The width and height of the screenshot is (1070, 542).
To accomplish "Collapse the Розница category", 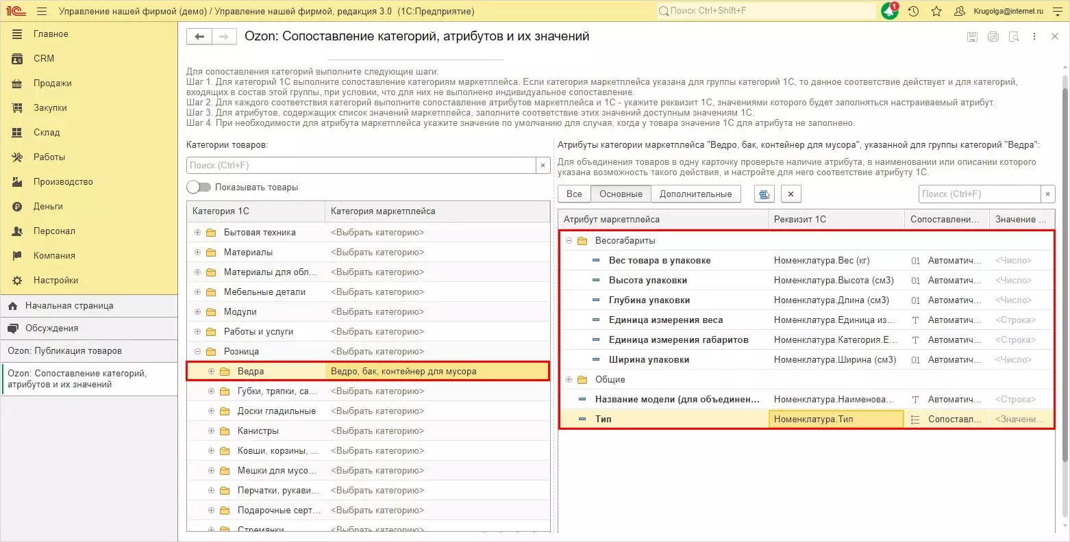I will [x=197, y=352].
